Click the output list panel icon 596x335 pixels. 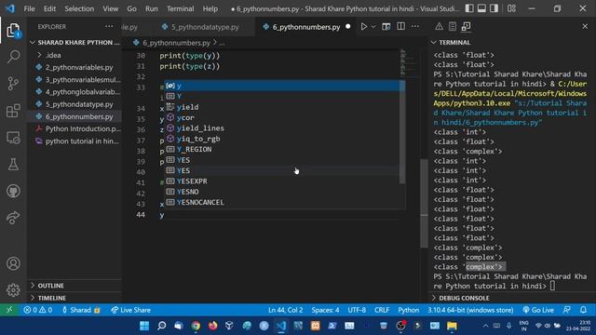coord(453,27)
